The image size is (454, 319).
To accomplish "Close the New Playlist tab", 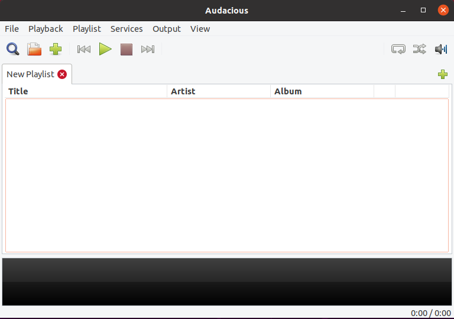I will tap(62, 74).
